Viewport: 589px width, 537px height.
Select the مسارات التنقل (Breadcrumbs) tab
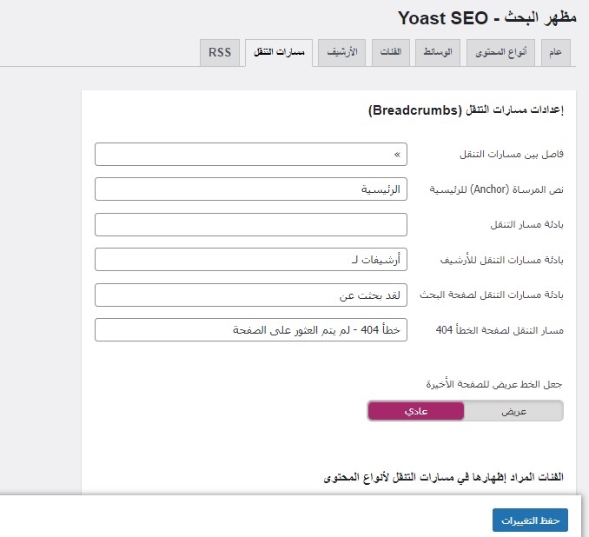coord(278,53)
